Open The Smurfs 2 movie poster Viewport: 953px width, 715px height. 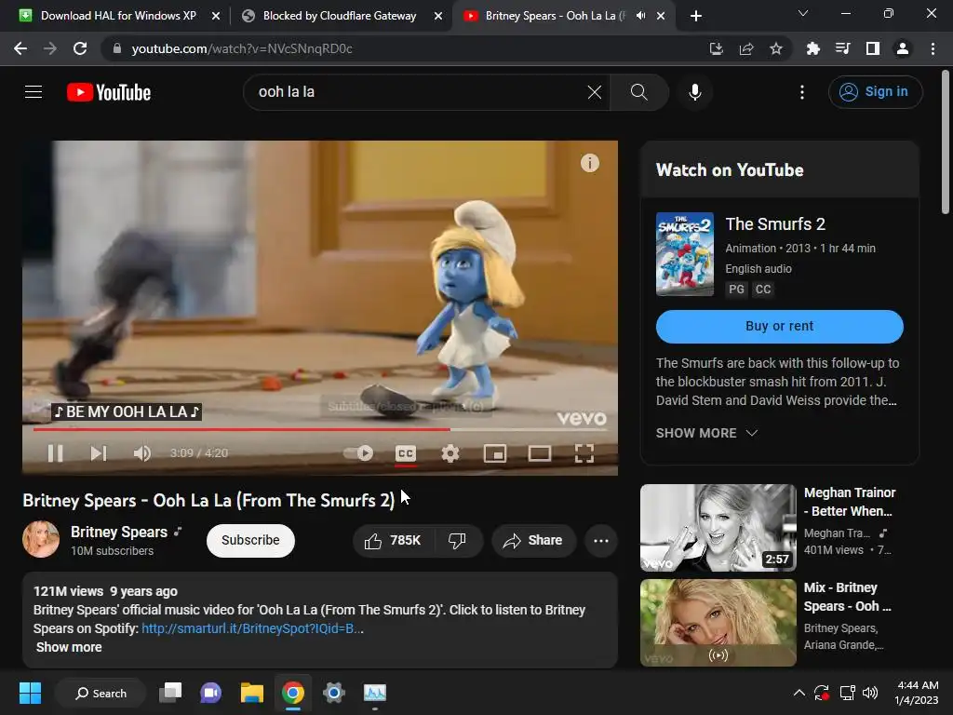(x=684, y=254)
